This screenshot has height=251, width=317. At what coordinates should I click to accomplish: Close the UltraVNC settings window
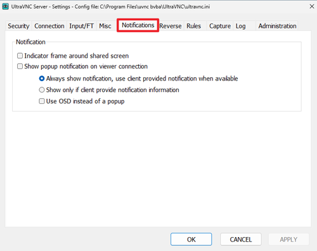(x=312, y=6)
